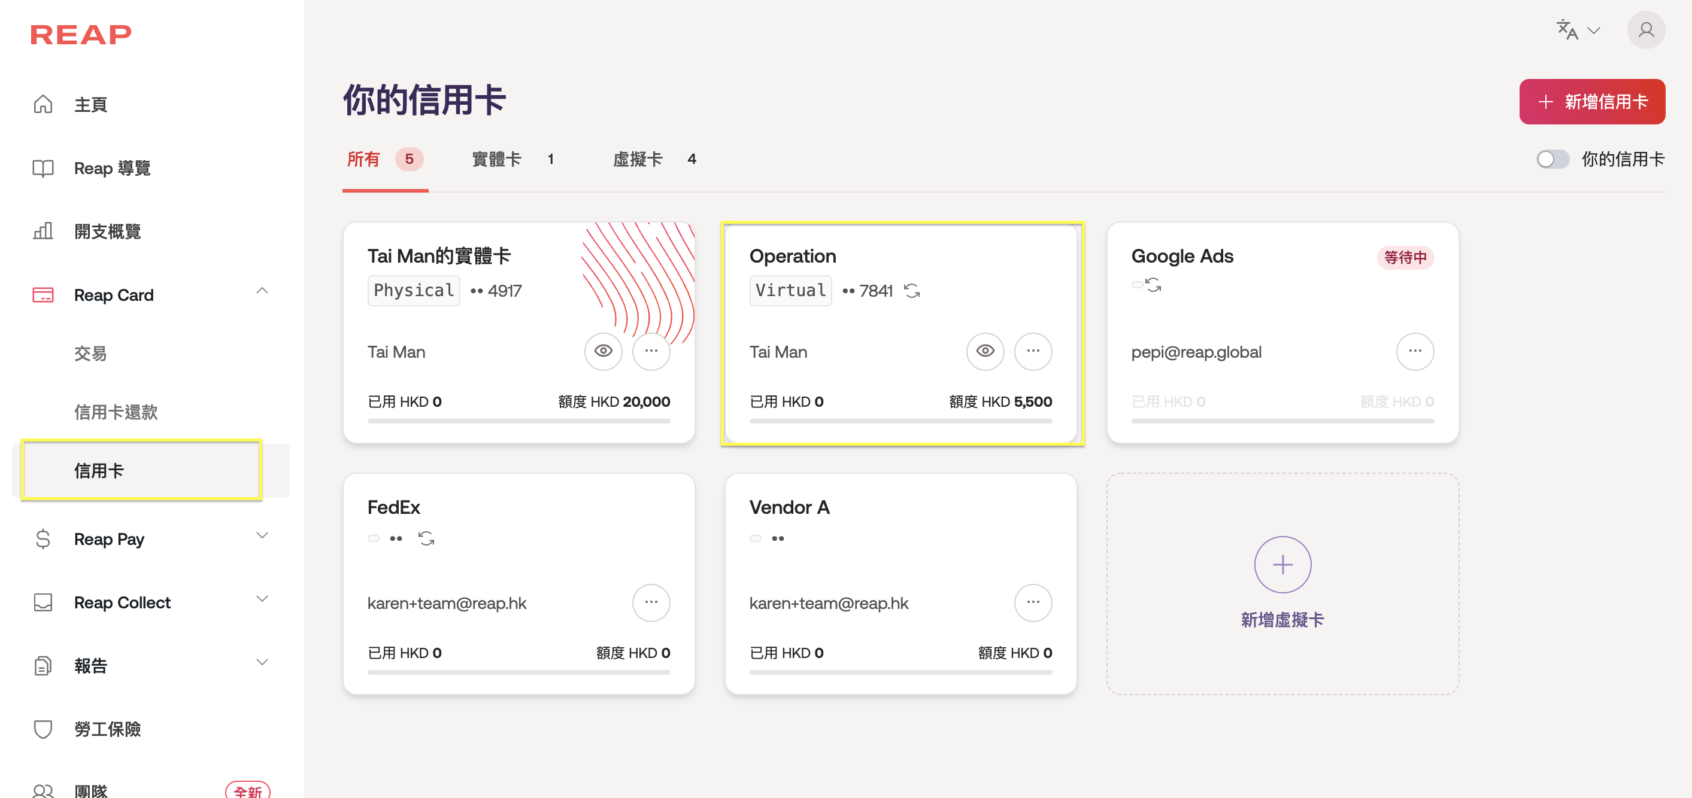The width and height of the screenshot is (1692, 798).
Task: Toggle the 你的信用卡 switch
Action: pyautogui.click(x=1552, y=160)
